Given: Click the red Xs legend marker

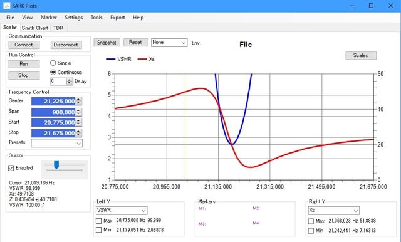Looking at the screenshot, I should pyautogui.click(x=142, y=59).
